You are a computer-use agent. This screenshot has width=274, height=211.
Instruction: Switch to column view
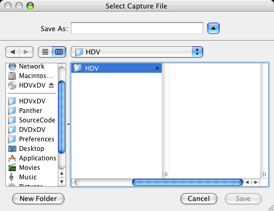[59, 52]
